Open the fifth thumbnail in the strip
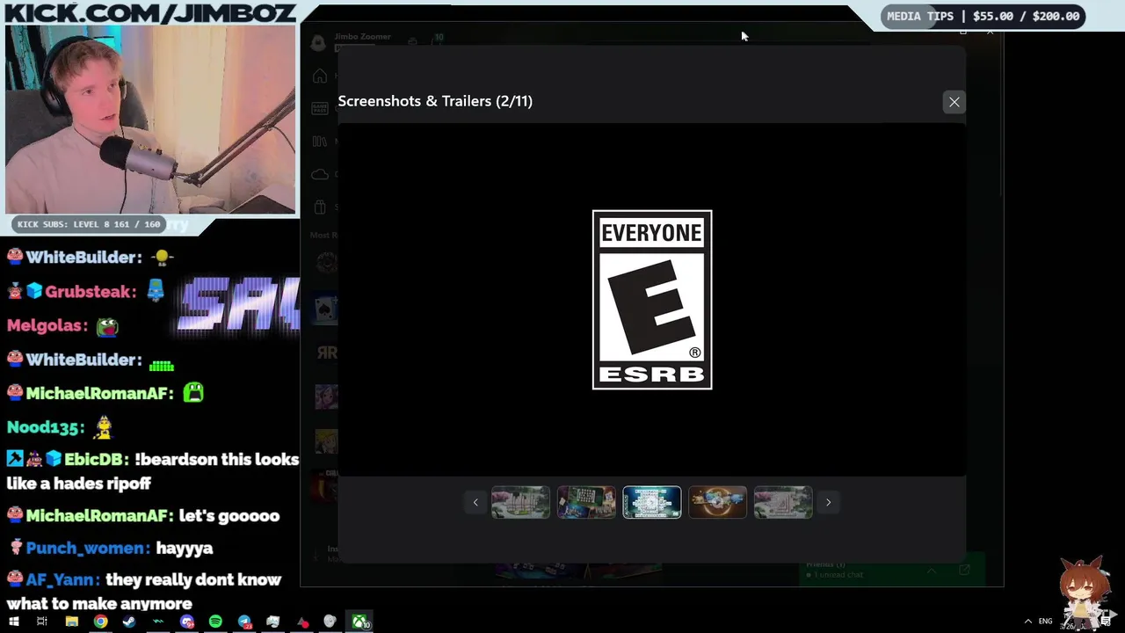The width and height of the screenshot is (1125, 633). pos(783,502)
